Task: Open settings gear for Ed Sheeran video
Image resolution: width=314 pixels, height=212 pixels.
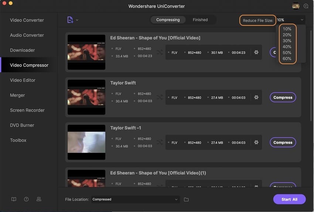Action: coord(256,52)
